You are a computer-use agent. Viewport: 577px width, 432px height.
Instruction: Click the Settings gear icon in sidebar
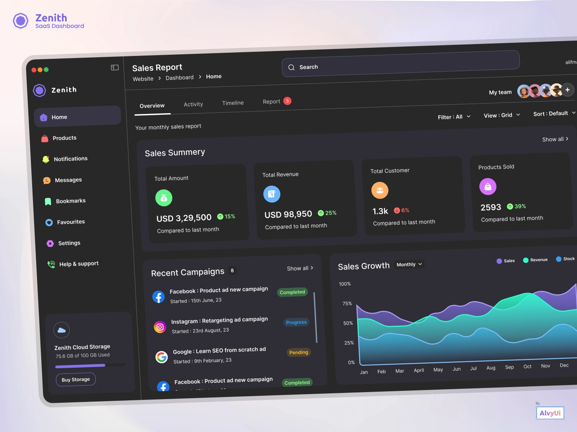click(50, 244)
